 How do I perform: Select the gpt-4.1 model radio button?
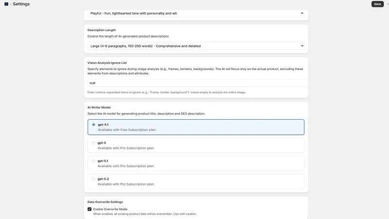click(x=93, y=125)
